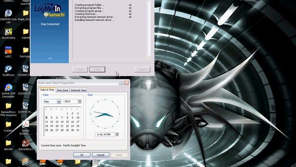Select the 03250175 file beside BannedStory PNG sequence
This screenshot has height=167, width=296.
pyautogui.click(x=26, y=106)
